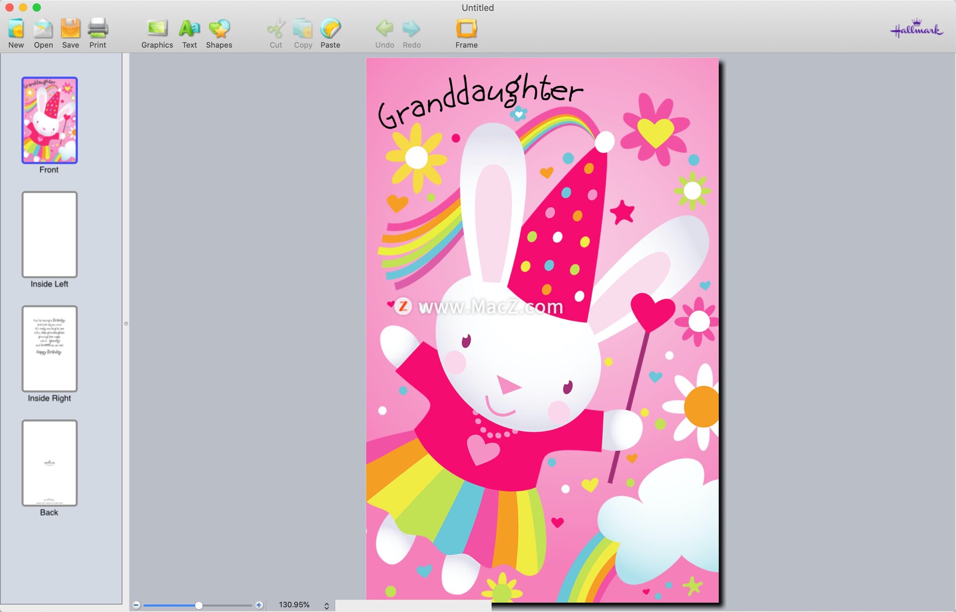Select the Back page thumbnail

coord(49,463)
